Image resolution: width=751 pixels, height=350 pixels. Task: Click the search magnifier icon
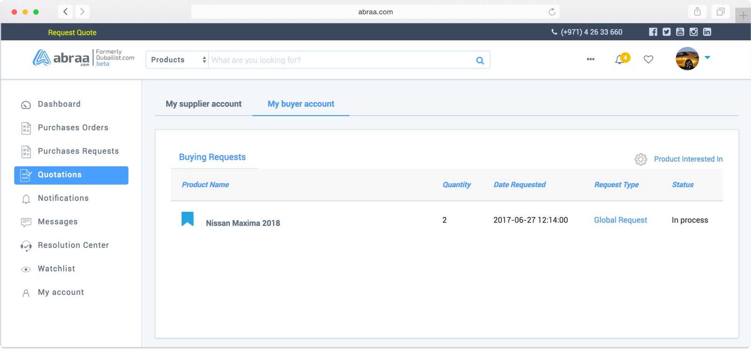coord(480,60)
